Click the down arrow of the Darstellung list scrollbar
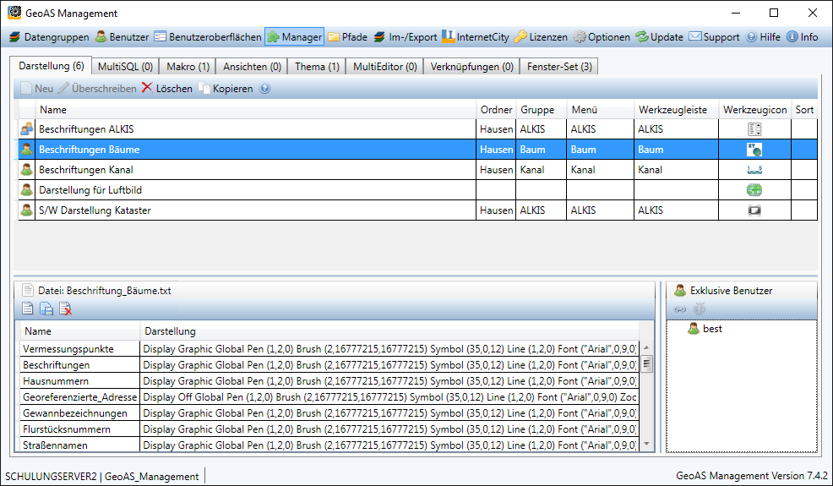The width and height of the screenshot is (833, 486). pos(647,444)
